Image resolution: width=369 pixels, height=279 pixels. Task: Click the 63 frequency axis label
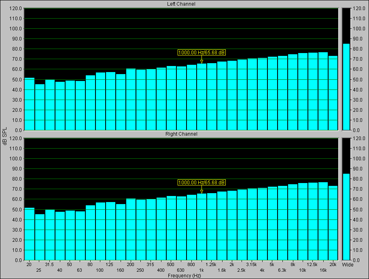(79, 270)
